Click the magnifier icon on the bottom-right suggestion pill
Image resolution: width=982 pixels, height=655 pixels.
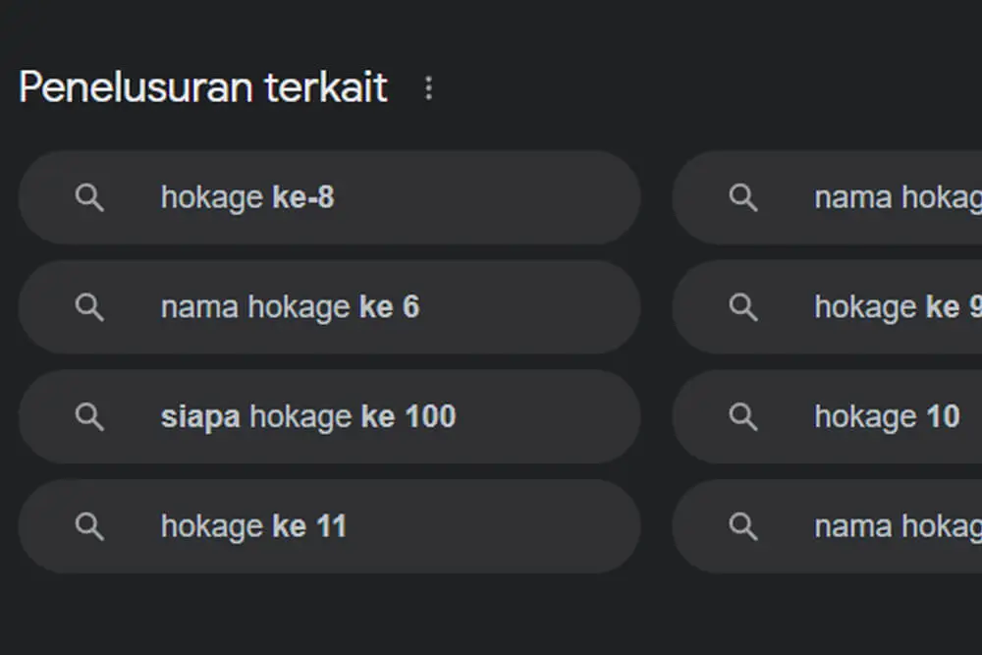click(743, 525)
